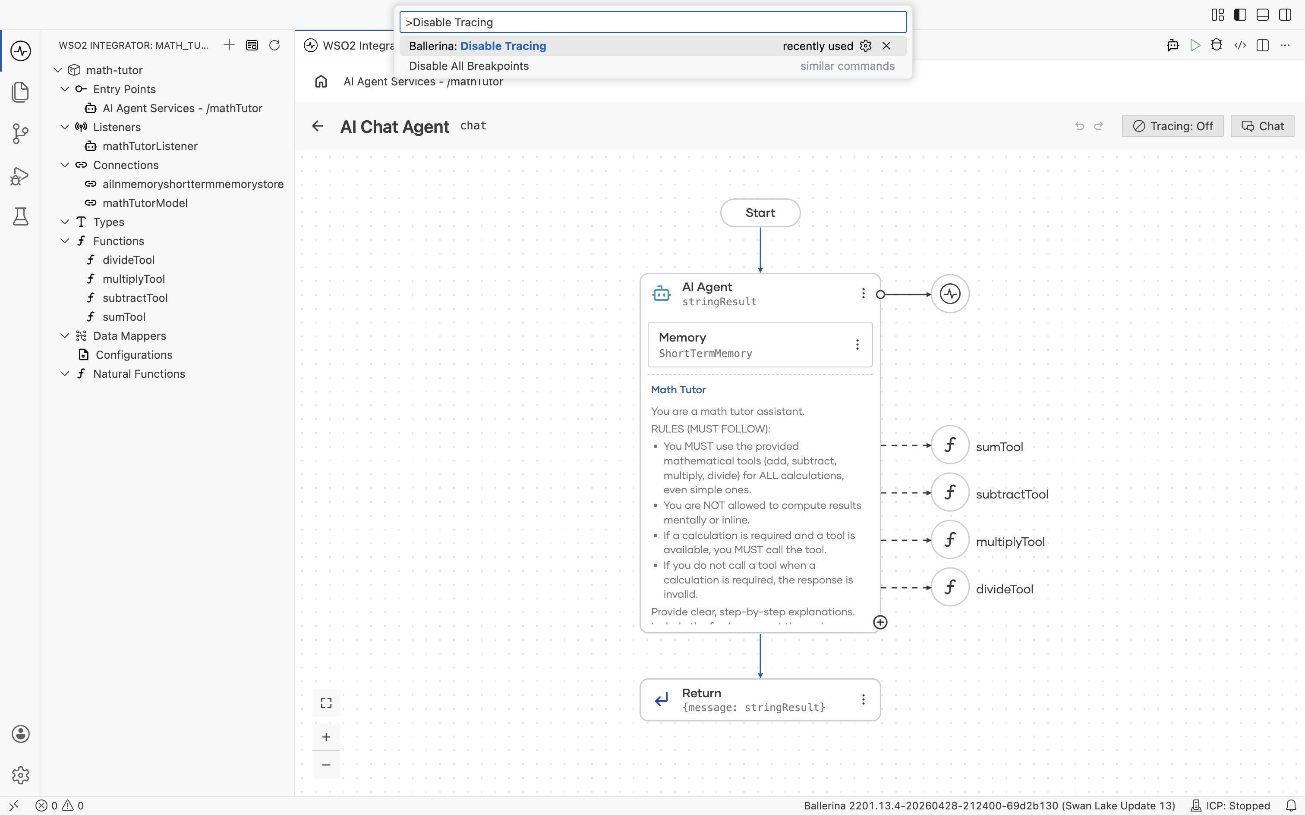Click the green Run play icon
Image resolution: width=1305 pixels, height=815 pixels.
pyautogui.click(x=1195, y=45)
